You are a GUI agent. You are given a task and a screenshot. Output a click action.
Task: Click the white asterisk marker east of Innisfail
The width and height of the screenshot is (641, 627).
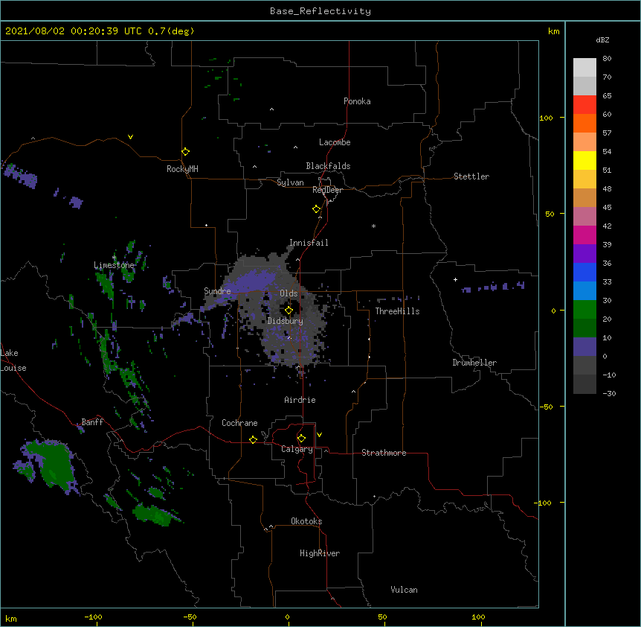tap(373, 226)
